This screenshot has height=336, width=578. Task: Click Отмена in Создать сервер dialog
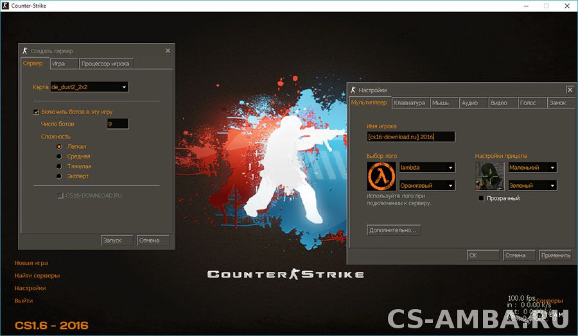153,240
